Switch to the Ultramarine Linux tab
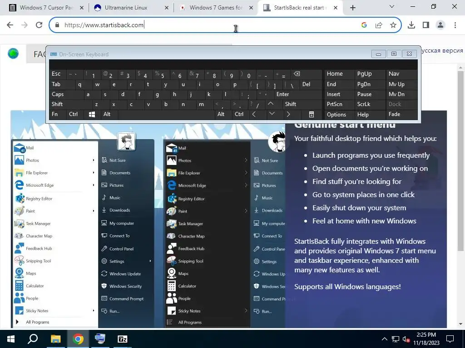The image size is (465, 348). click(x=131, y=8)
